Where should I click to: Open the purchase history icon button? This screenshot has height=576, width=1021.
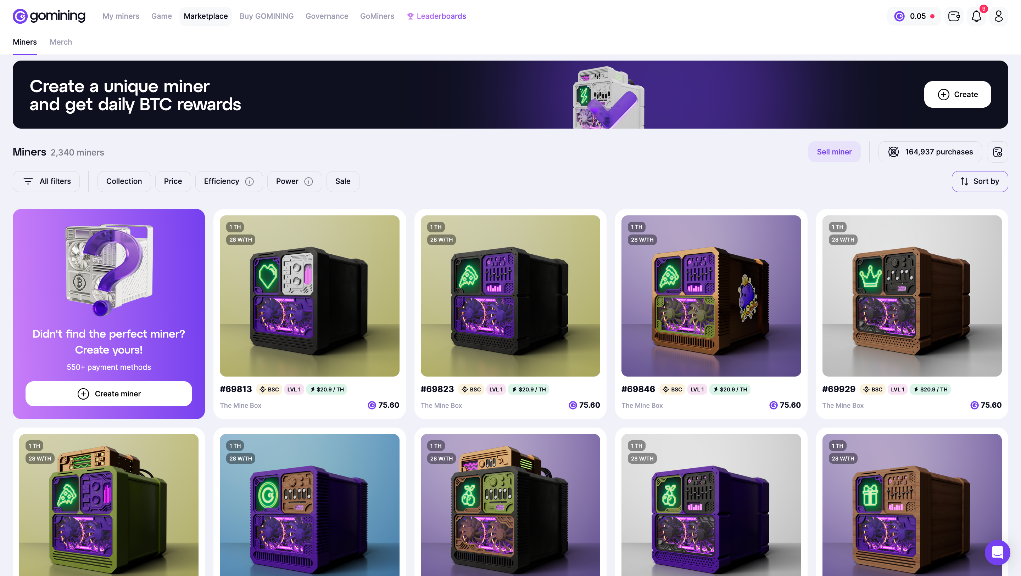point(997,152)
